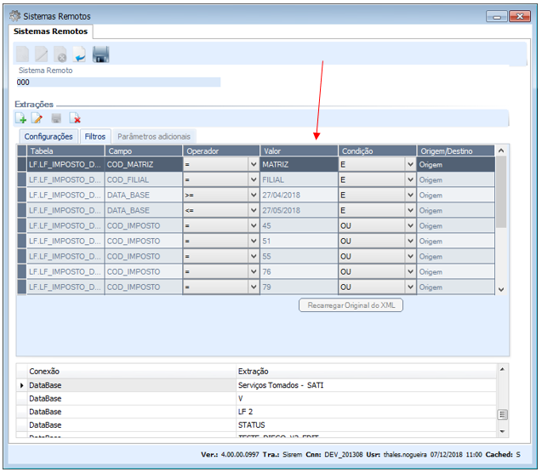
Task: Open Operador dropdown showing >= for DATA_BASE
Action: tap(253, 196)
